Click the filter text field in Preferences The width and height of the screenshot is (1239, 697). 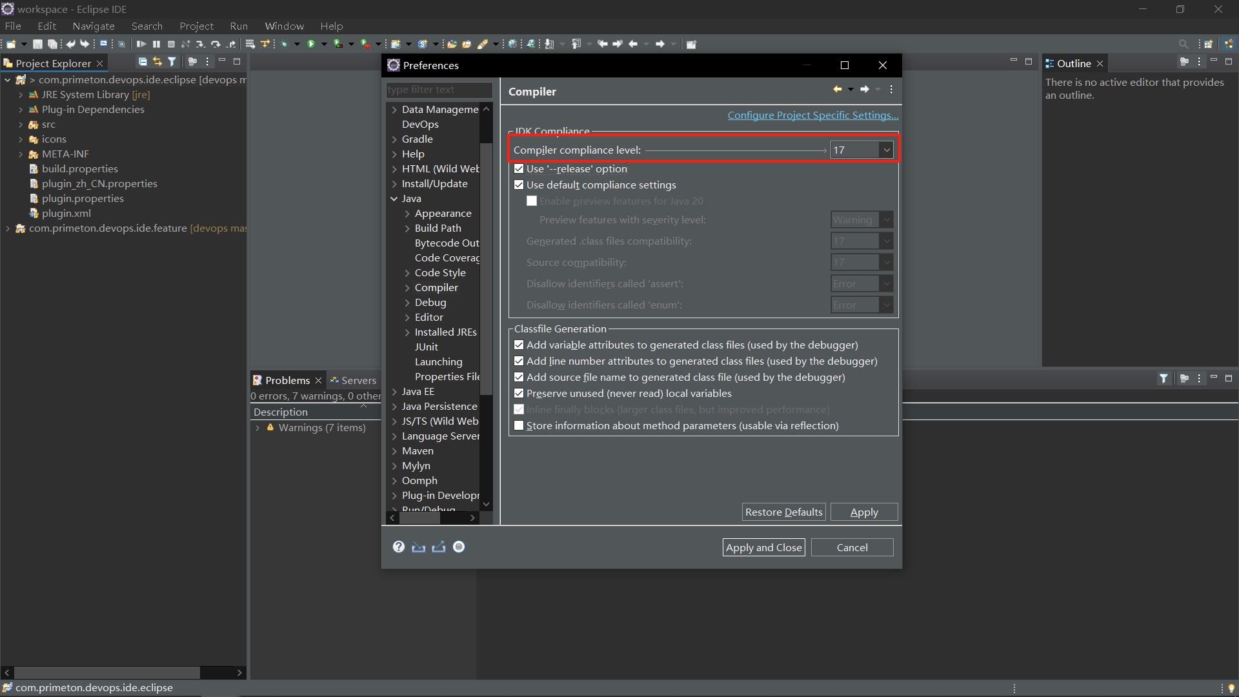click(439, 90)
